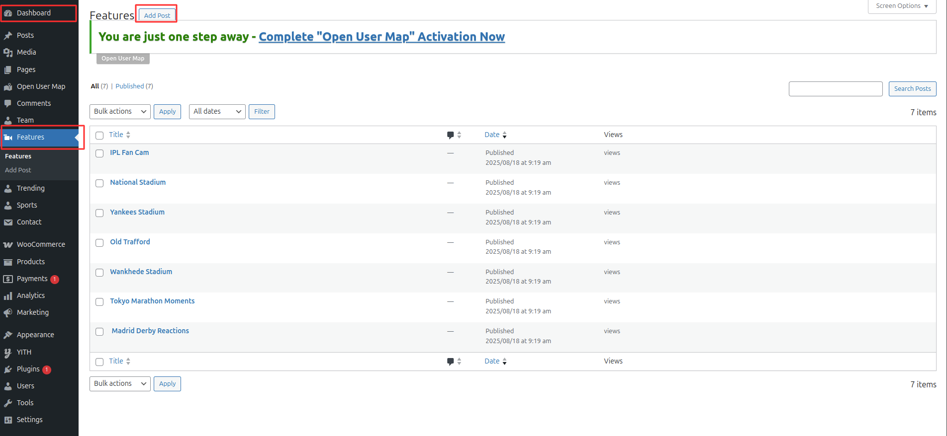Check the IPL Fan Cam row checkbox

[x=99, y=153]
